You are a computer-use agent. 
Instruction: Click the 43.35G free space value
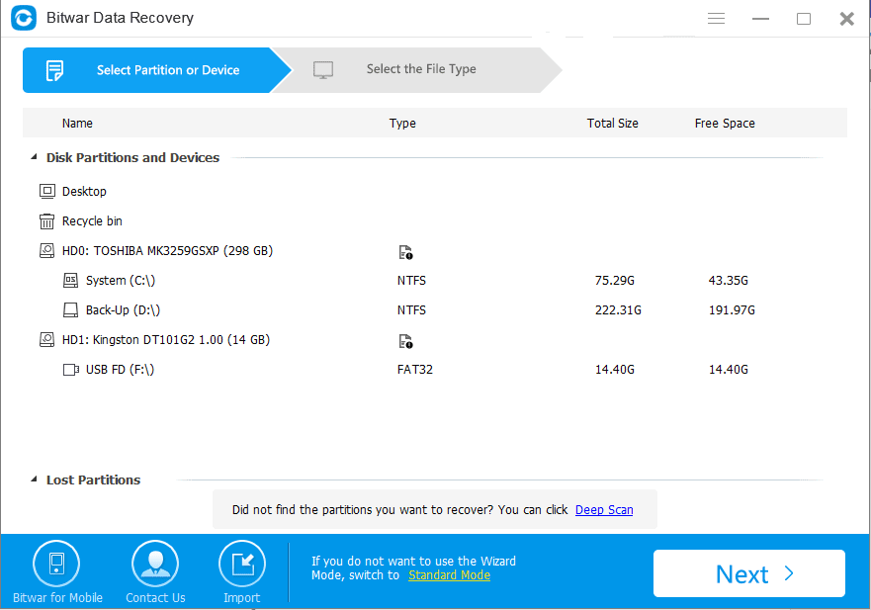point(729,281)
